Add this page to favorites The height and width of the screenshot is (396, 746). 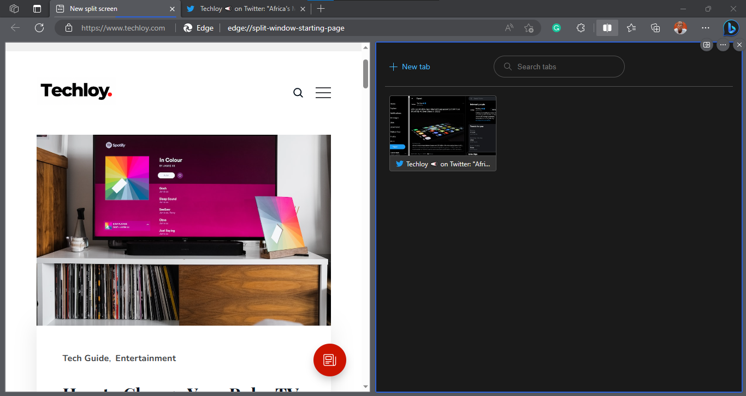[529, 28]
